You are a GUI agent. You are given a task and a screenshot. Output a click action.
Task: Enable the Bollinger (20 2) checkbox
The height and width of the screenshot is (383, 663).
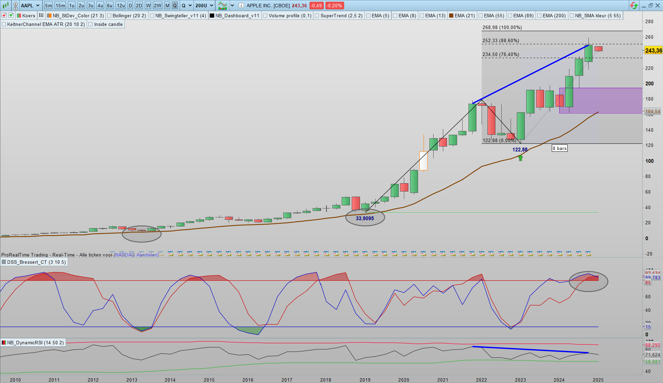[110, 16]
